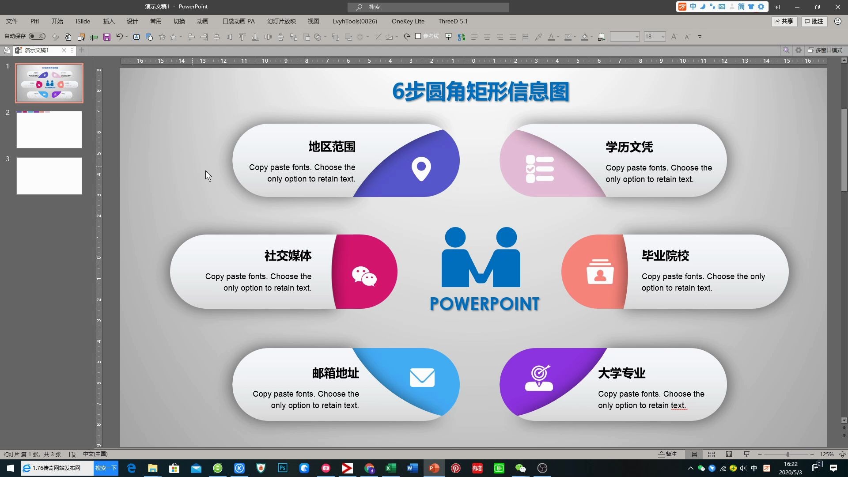The width and height of the screenshot is (848, 477).
Task: Expand the Undo history dropdown arrow
Action: 126,37
